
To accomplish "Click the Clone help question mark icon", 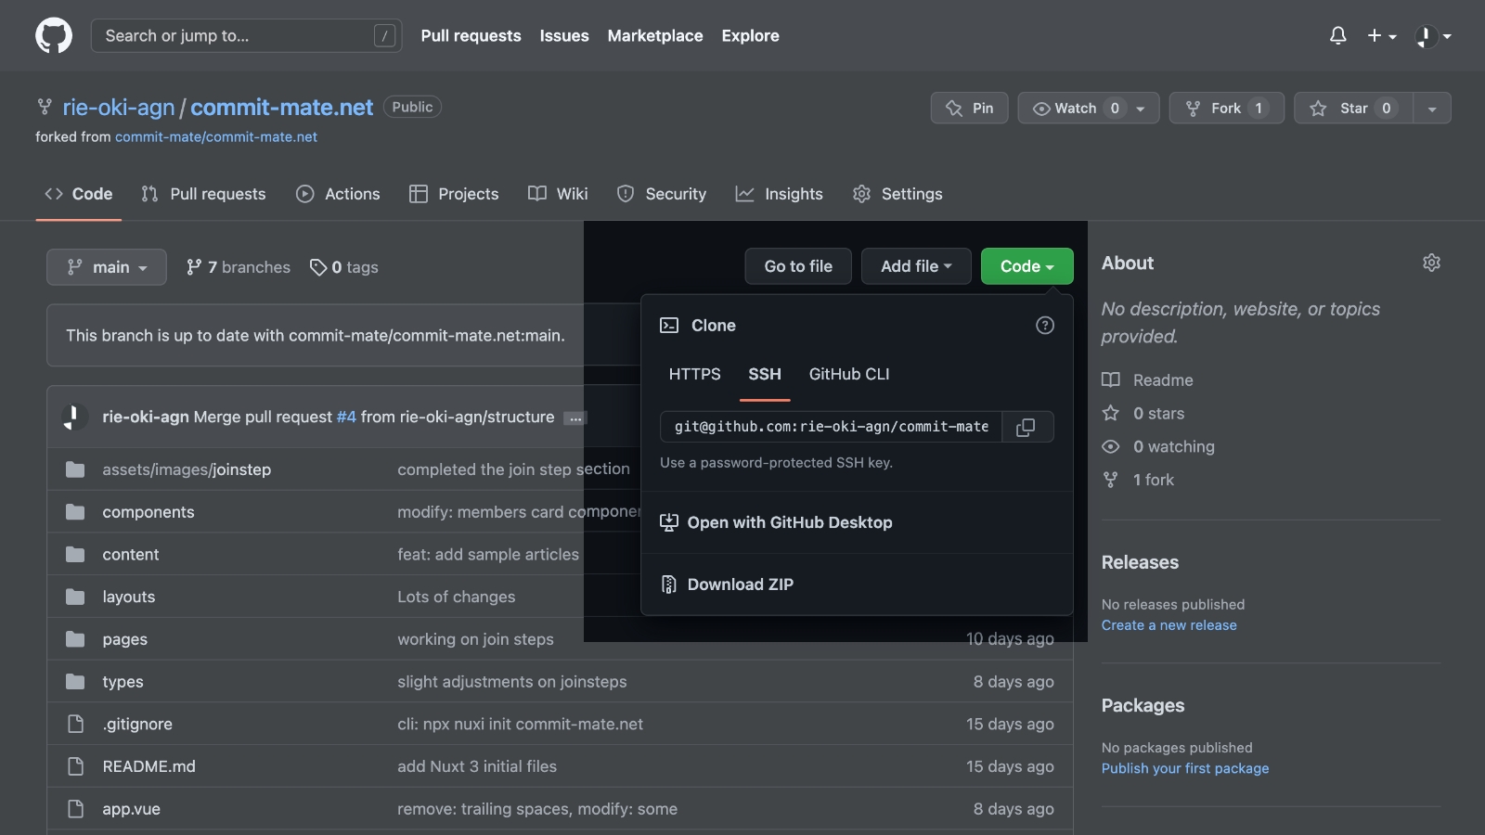I will [x=1045, y=326].
